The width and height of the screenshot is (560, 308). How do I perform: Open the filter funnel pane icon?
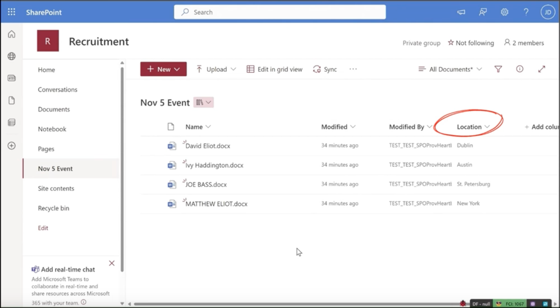[498, 69]
